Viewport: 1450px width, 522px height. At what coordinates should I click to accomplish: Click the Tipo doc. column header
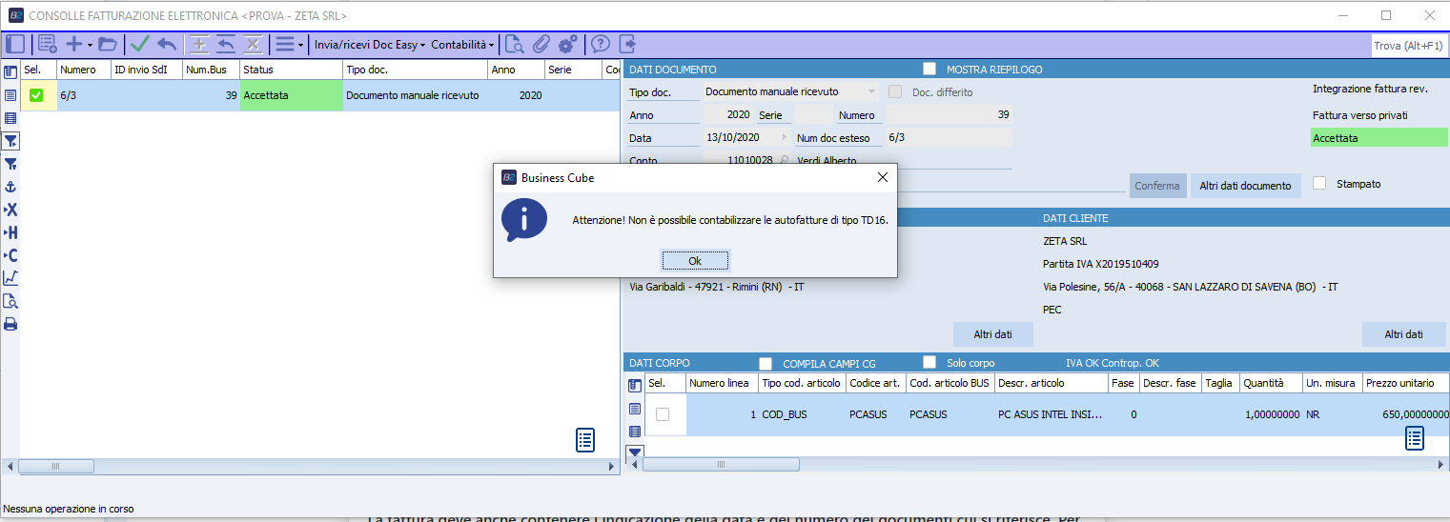(x=415, y=70)
